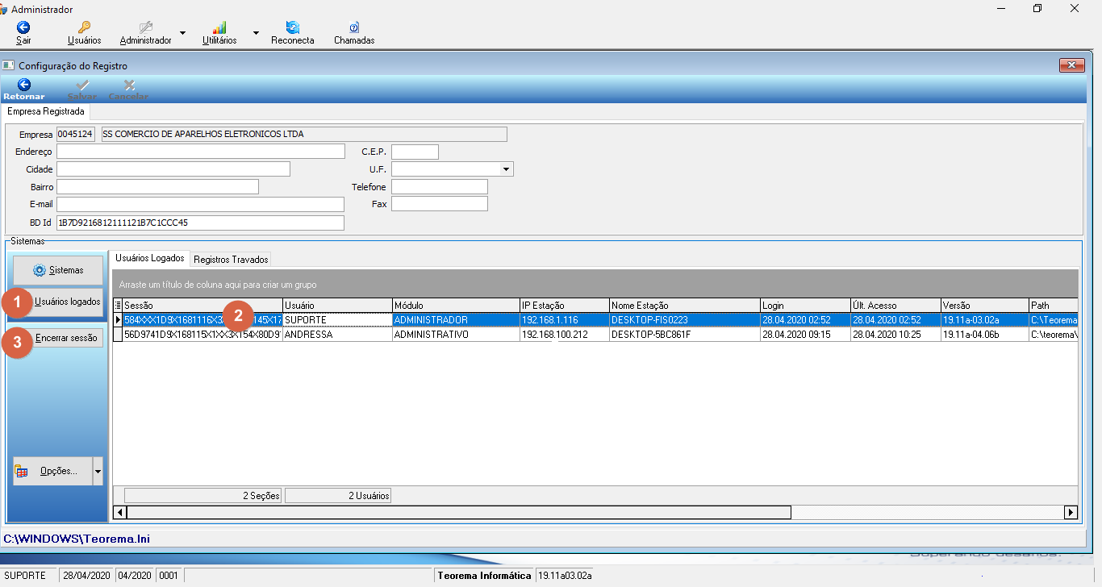This screenshot has height=587, width=1102.
Task: Switch to the Registros Travados tab
Action: click(231, 260)
